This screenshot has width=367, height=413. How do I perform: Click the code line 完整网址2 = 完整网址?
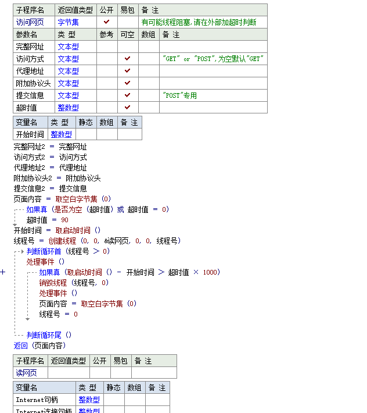[50, 147]
